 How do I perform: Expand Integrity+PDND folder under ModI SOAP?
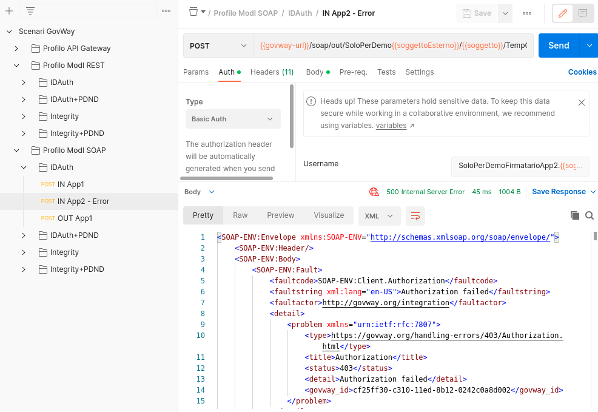coord(24,269)
